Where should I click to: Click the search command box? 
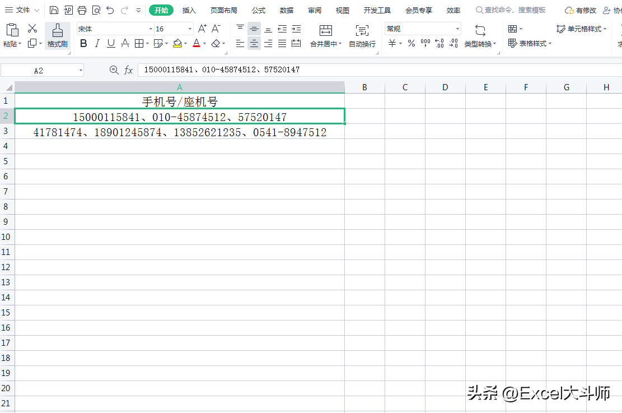tap(511, 10)
